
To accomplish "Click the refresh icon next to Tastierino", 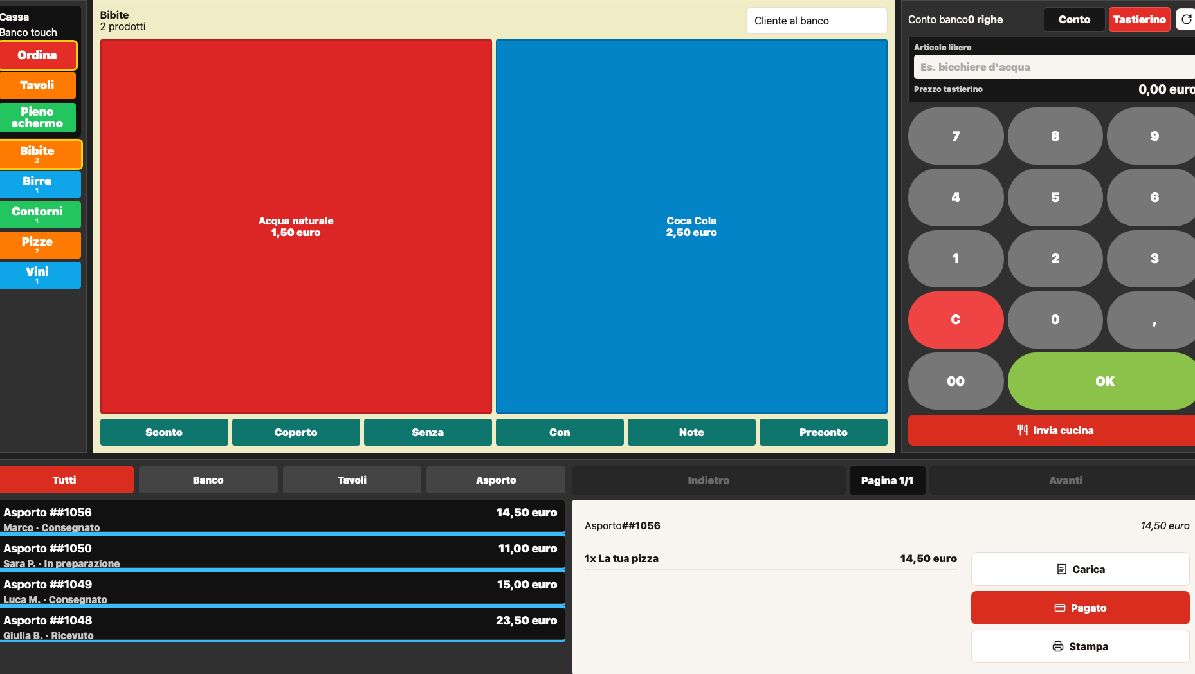I will pyautogui.click(x=1186, y=19).
